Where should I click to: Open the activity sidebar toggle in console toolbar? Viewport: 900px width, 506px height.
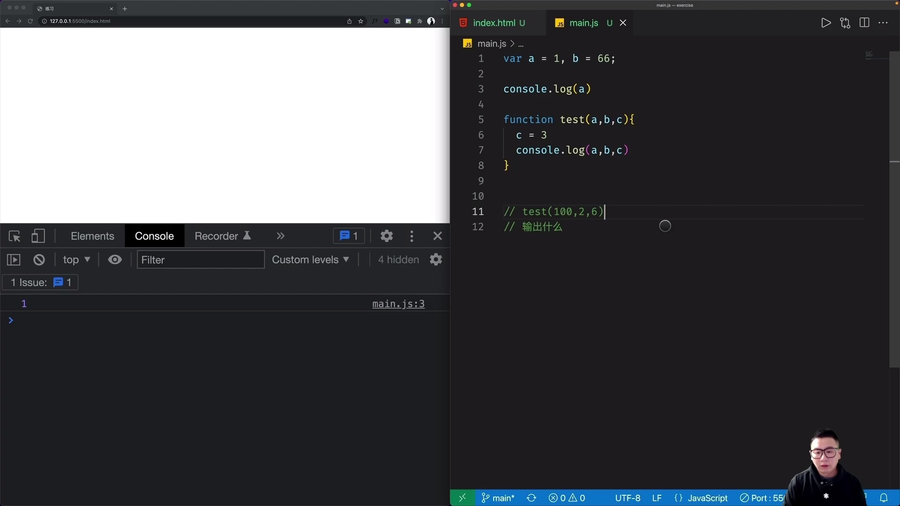coord(13,259)
